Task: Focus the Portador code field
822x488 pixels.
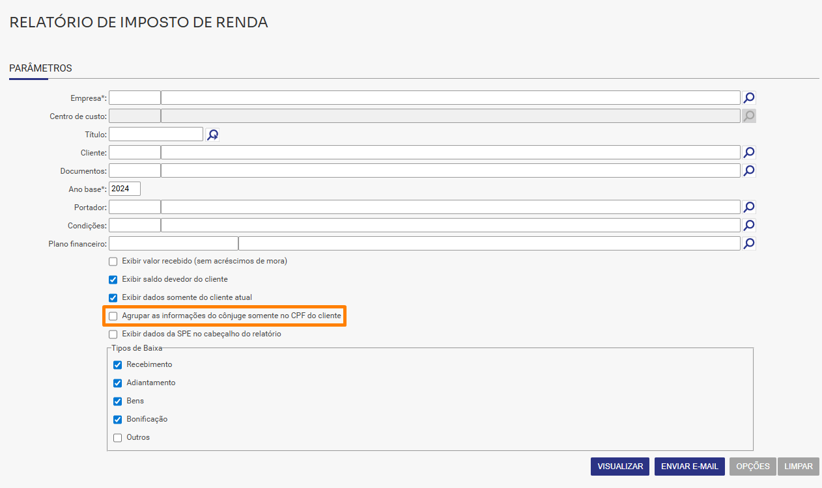Action: (135, 207)
